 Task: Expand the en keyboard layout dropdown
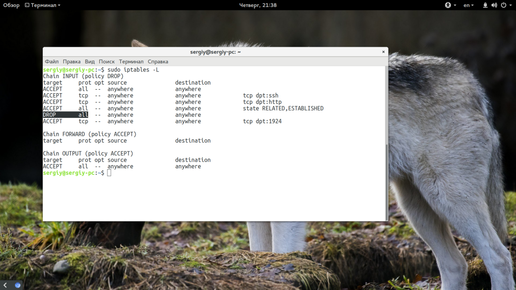(x=469, y=5)
